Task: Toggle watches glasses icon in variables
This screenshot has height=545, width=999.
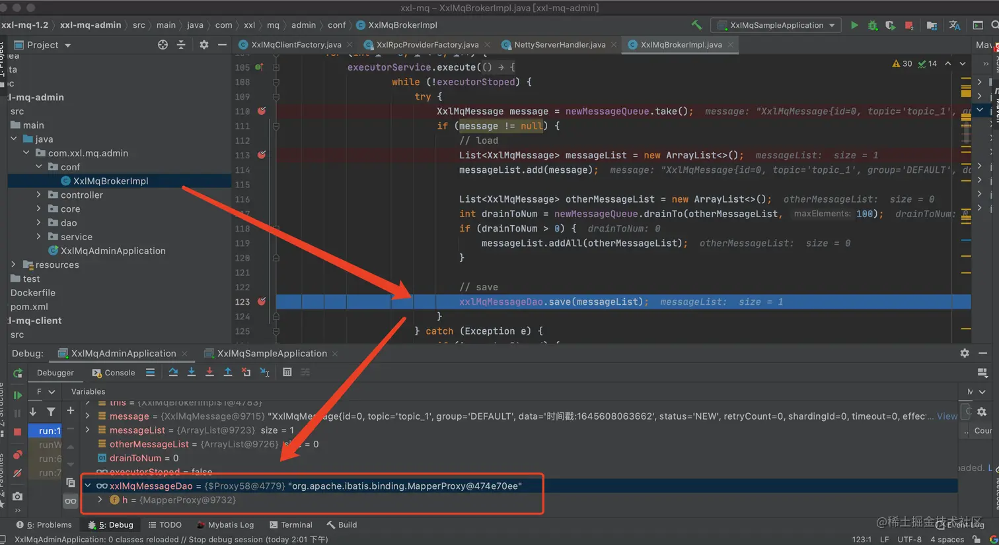Action: (x=70, y=501)
